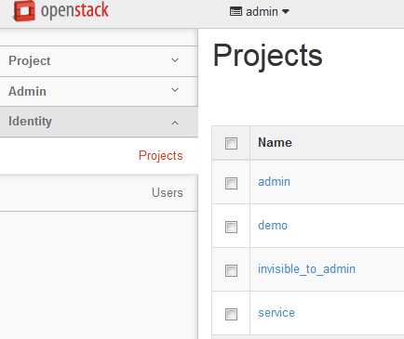Open the Project panel heading
This screenshot has height=339, width=404.
[x=99, y=61]
